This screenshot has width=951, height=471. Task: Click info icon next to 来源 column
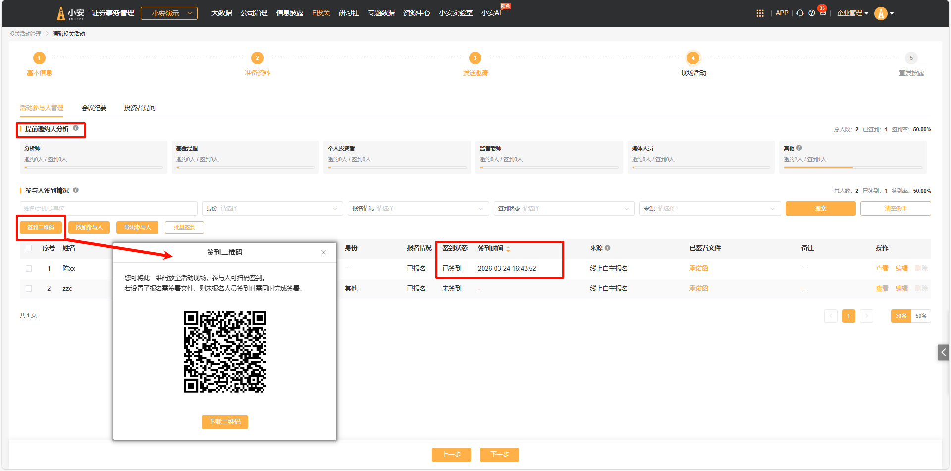pos(607,248)
